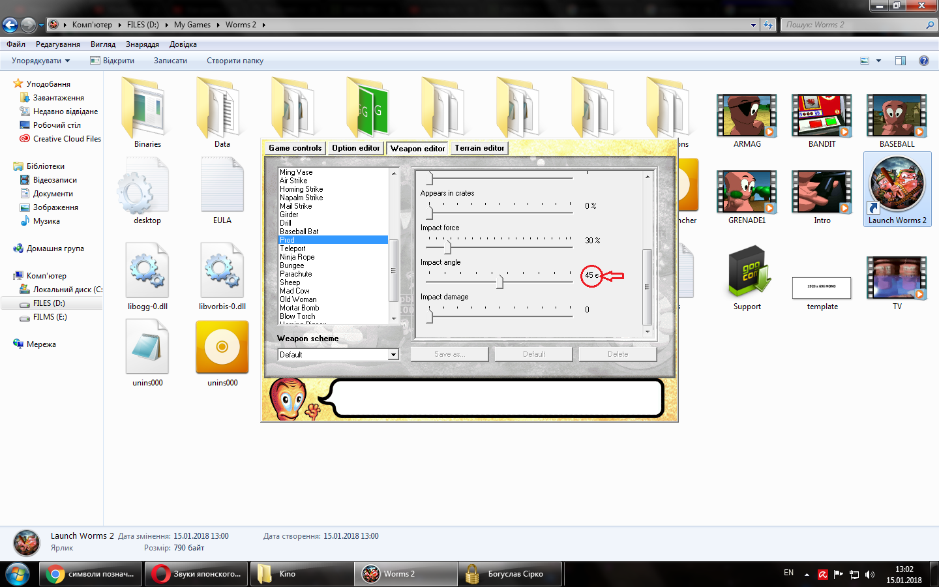Image resolution: width=939 pixels, height=587 pixels.
Task: Click the Explorer Forward navigation arrow
Action: click(28, 25)
